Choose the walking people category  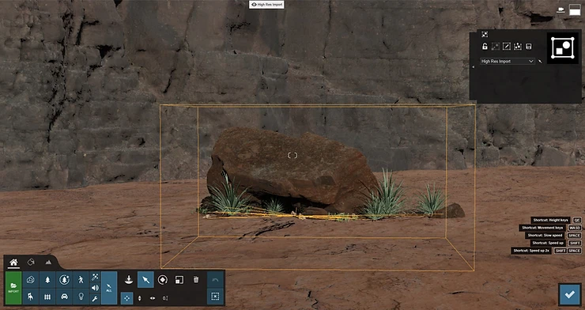[81, 279]
